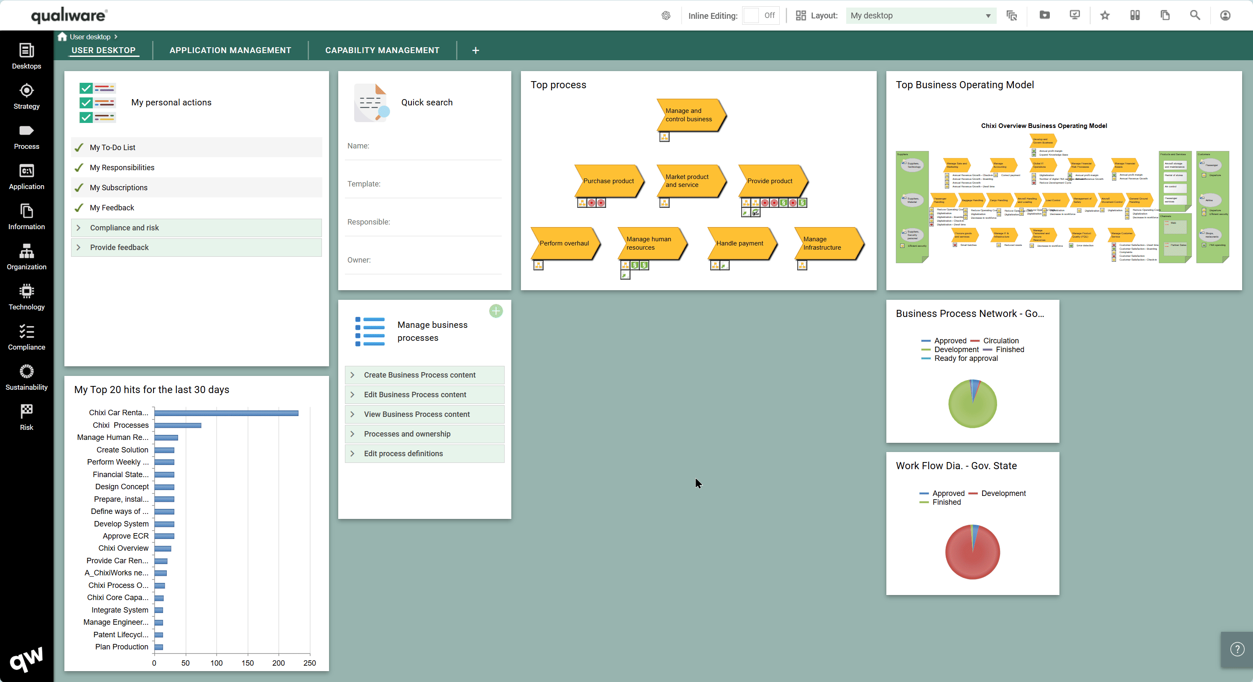This screenshot has width=1253, height=682.
Task: Open the Information sidebar section
Action: click(26, 217)
